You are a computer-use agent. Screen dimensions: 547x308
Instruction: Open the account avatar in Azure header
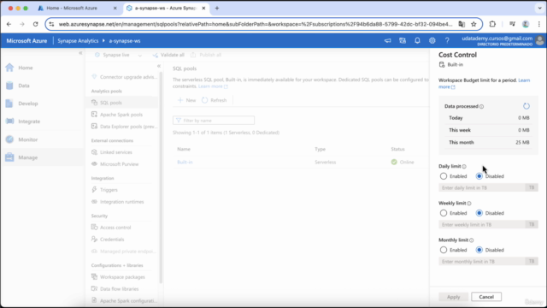(x=539, y=40)
